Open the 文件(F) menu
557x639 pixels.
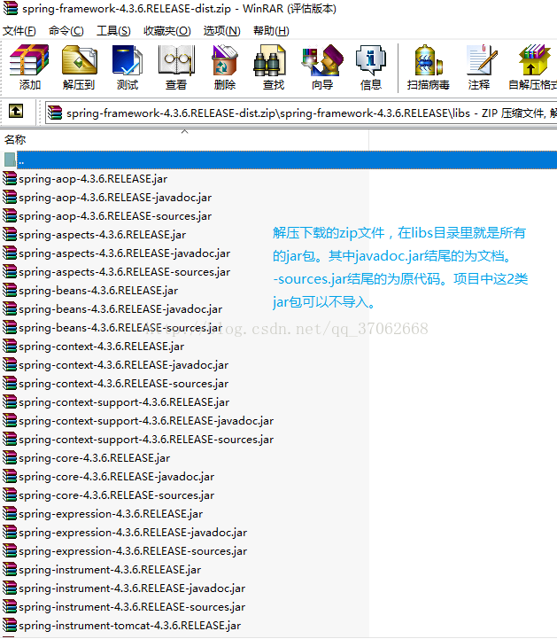19,31
